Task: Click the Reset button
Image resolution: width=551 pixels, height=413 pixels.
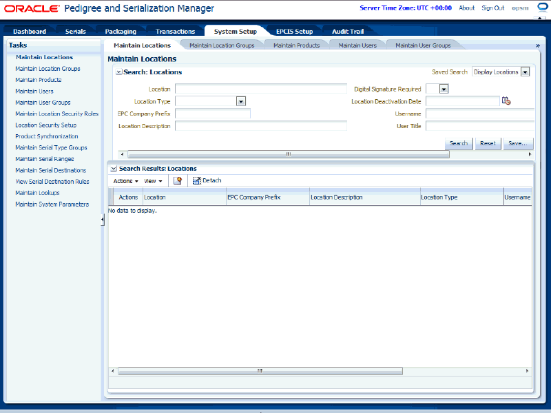Action: (488, 143)
